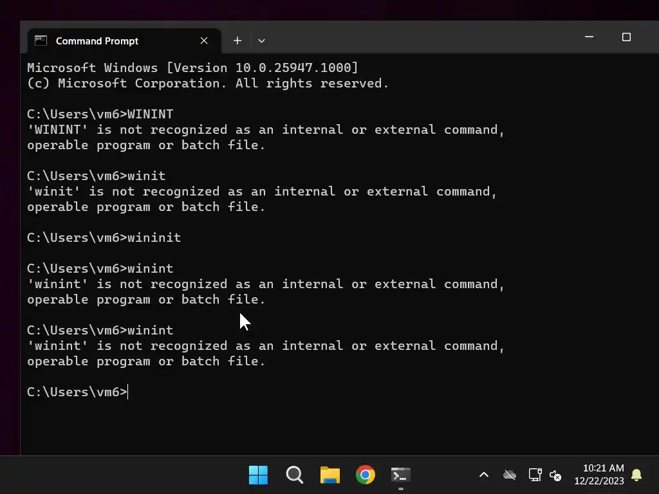Click the Terminal taskbar icon
659x494 pixels.
pyautogui.click(x=400, y=475)
